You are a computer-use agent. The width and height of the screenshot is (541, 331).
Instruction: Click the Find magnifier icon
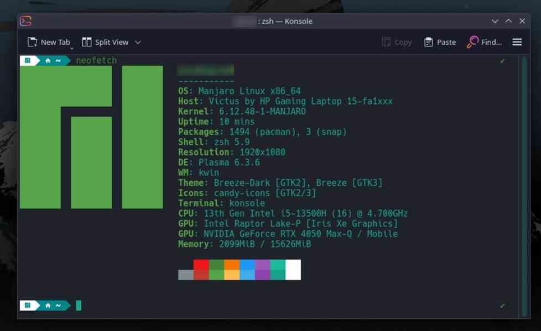[x=473, y=41]
